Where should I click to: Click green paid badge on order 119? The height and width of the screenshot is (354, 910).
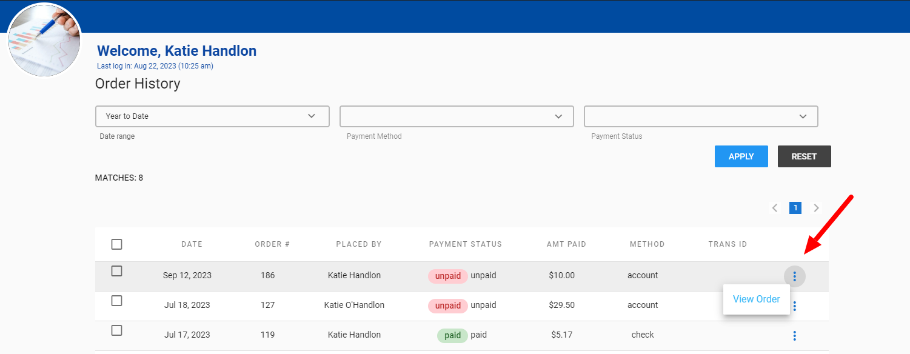click(x=452, y=335)
